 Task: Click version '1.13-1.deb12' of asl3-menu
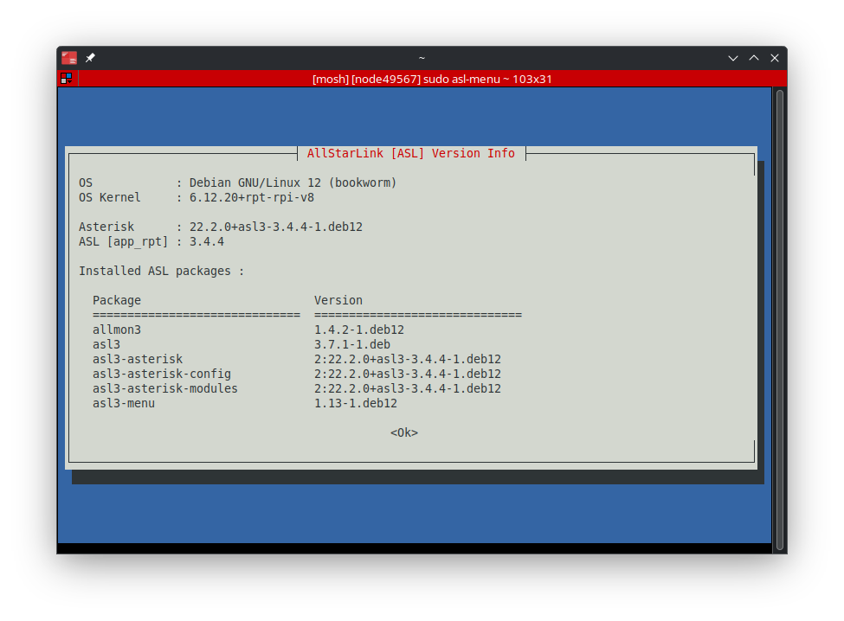(x=355, y=403)
